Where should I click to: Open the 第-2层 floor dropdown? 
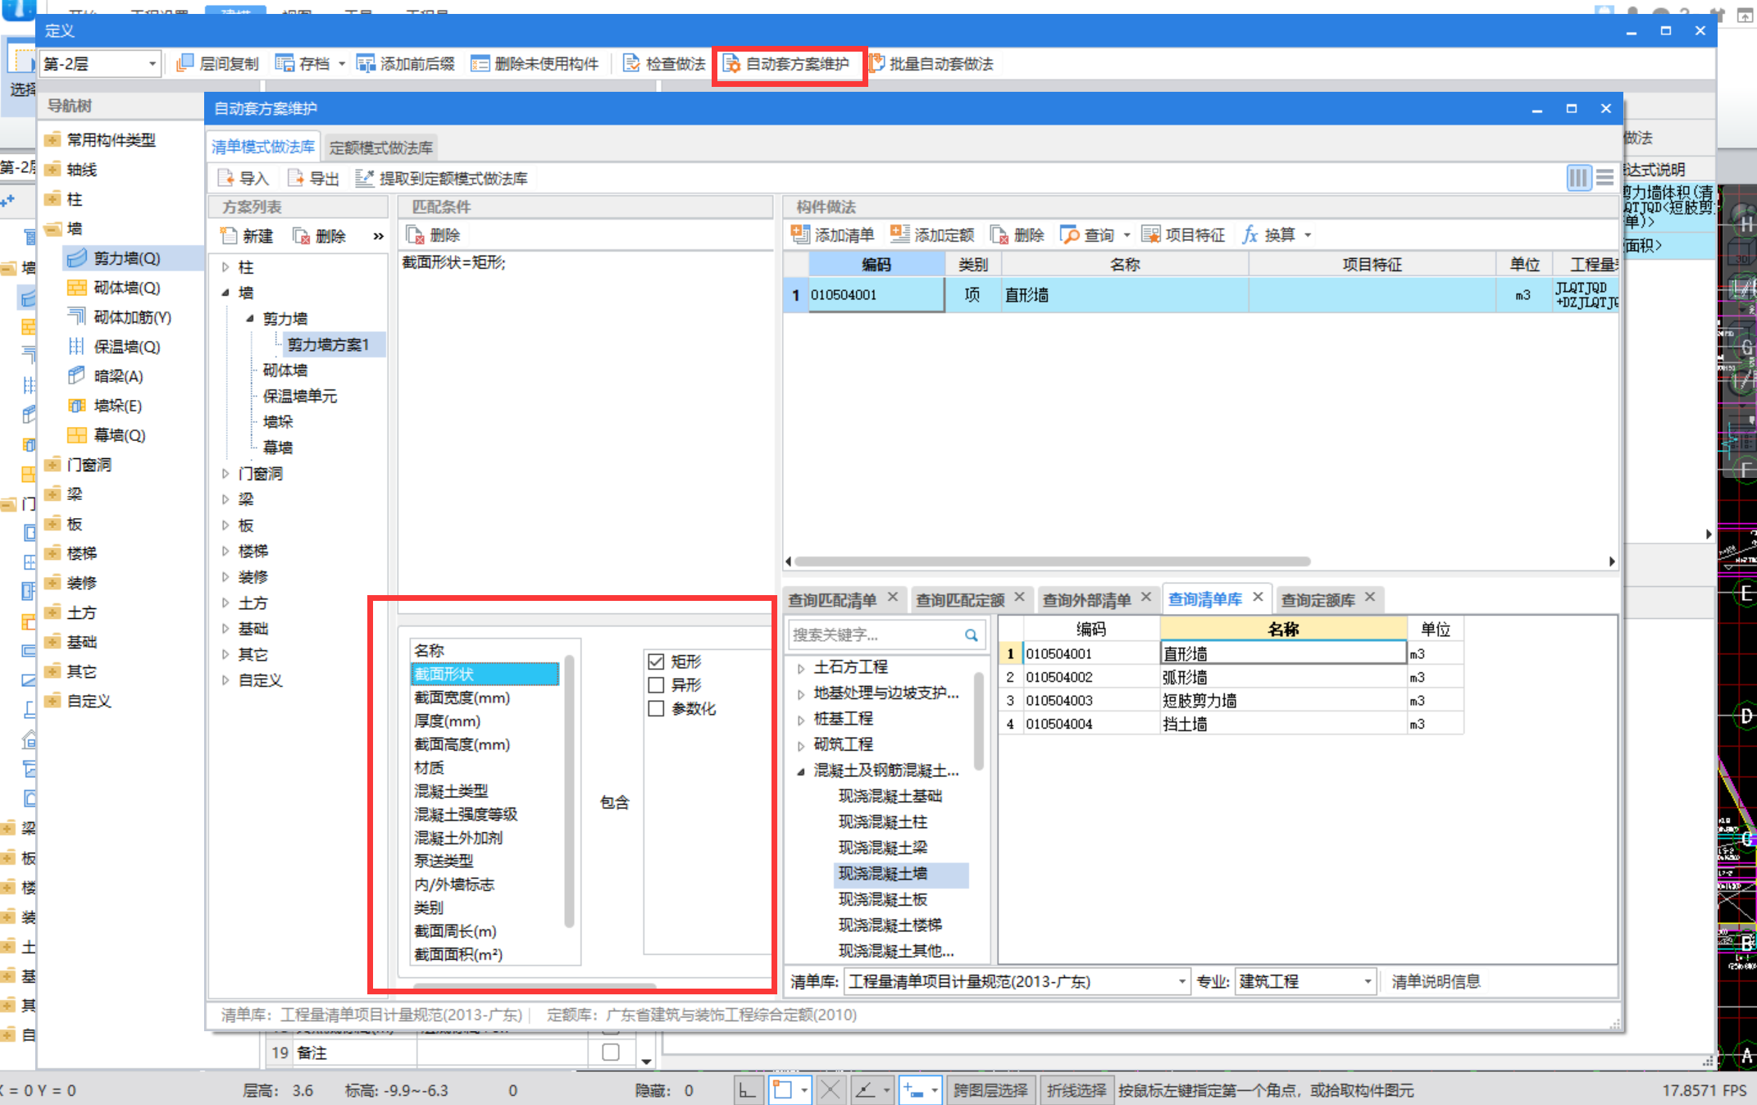(x=152, y=64)
